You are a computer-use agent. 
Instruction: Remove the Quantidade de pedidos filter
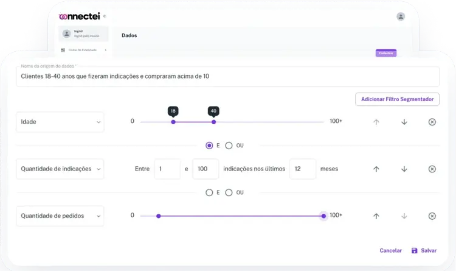432,216
